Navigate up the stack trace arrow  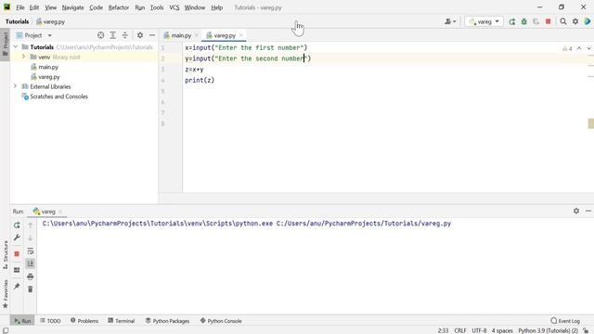pyautogui.click(x=31, y=225)
